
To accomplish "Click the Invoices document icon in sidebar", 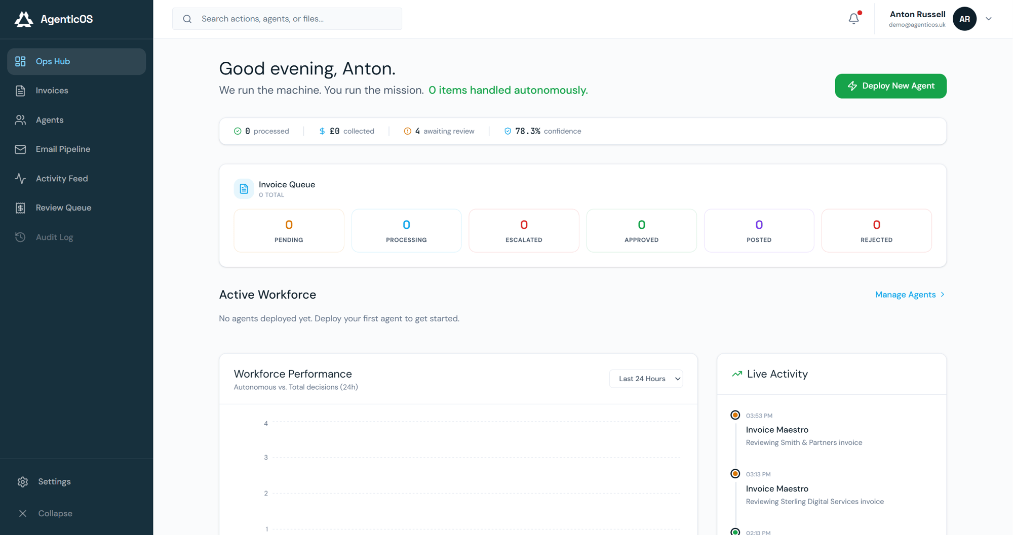I will click(20, 91).
